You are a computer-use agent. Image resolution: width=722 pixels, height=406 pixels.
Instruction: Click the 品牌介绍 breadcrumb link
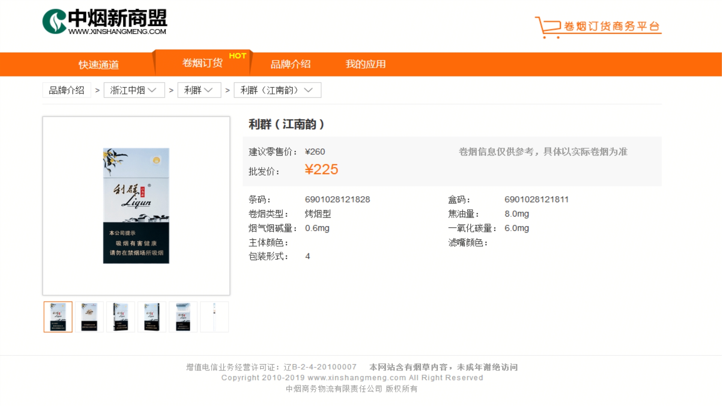coord(67,90)
